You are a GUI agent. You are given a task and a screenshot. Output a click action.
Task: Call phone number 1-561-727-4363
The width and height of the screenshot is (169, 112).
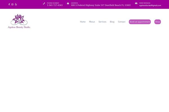(55, 5)
